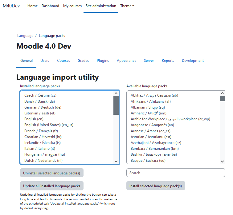
Task: Select French / Français (fr) installed pack
Action: pos(67,131)
